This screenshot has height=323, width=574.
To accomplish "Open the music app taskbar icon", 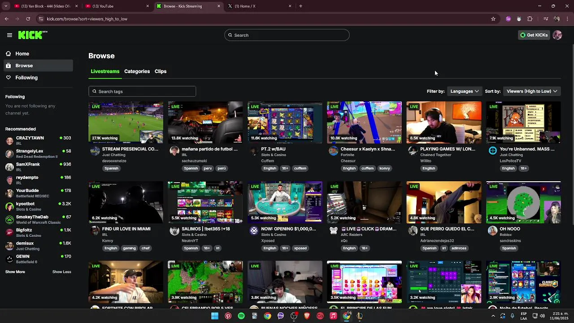I will (x=333, y=316).
